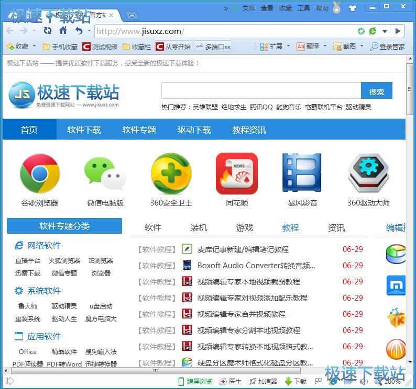Click the 医生 doctor status bar icon
The image size is (416, 389).
click(231, 381)
